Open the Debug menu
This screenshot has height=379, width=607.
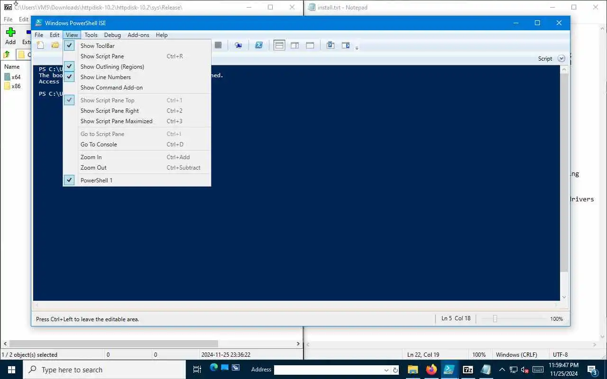point(112,35)
